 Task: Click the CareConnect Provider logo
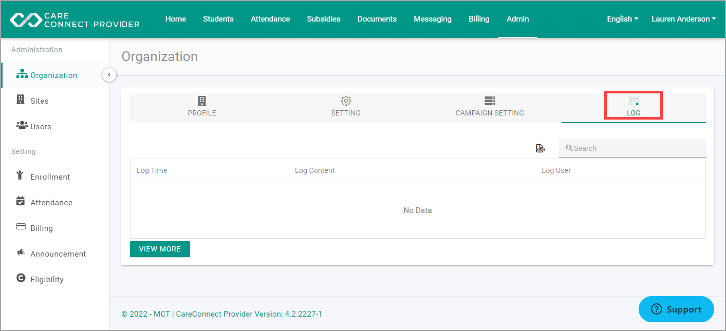tap(73, 19)
